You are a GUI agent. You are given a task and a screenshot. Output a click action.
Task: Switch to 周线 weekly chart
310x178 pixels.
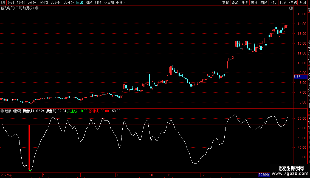(89, 2)
